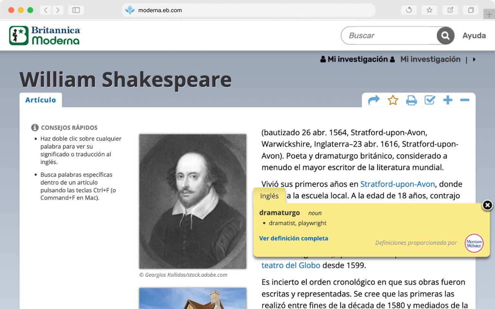Decrease text size with minus icon

click(x=465, y=100)
